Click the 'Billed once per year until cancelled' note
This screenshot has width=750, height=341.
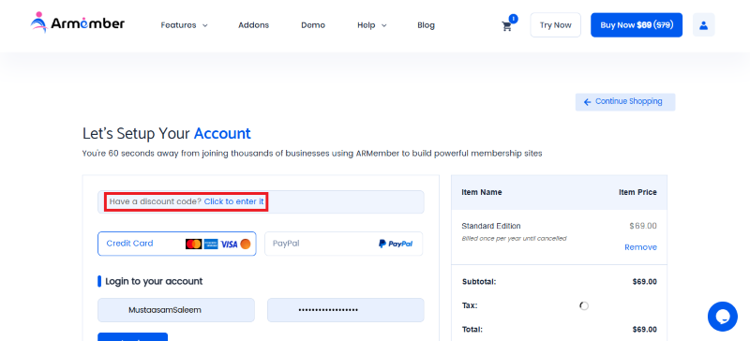514,238
